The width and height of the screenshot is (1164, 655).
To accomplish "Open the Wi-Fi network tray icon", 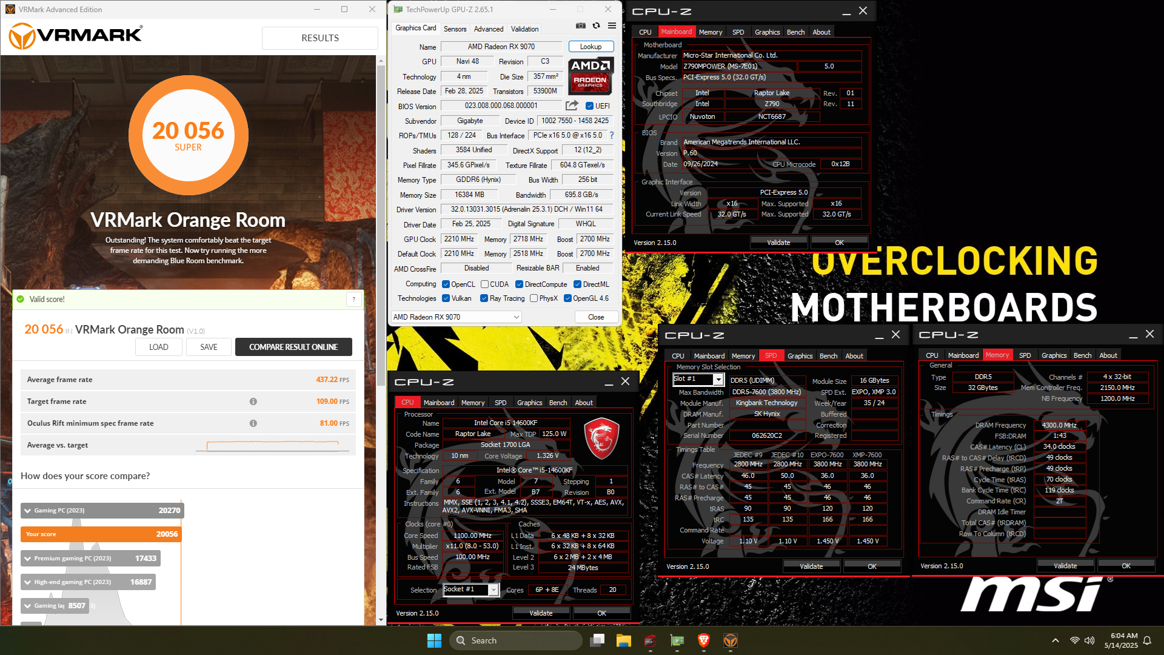I will click(1075, 640).
